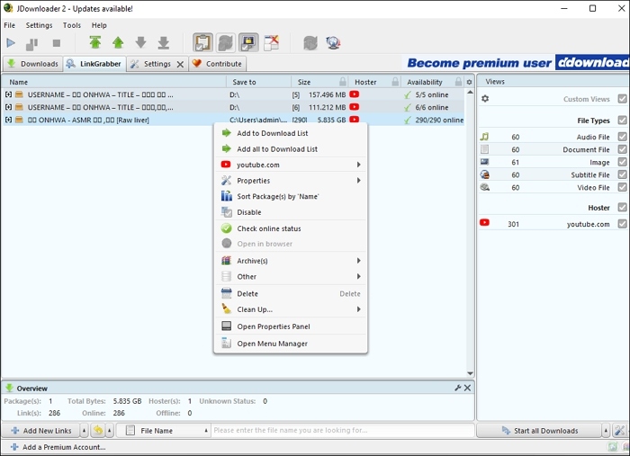Click the Become premium user banner
Image resolution: width=630 pixels, height=456 pixels.
click(x=516, y=63)
